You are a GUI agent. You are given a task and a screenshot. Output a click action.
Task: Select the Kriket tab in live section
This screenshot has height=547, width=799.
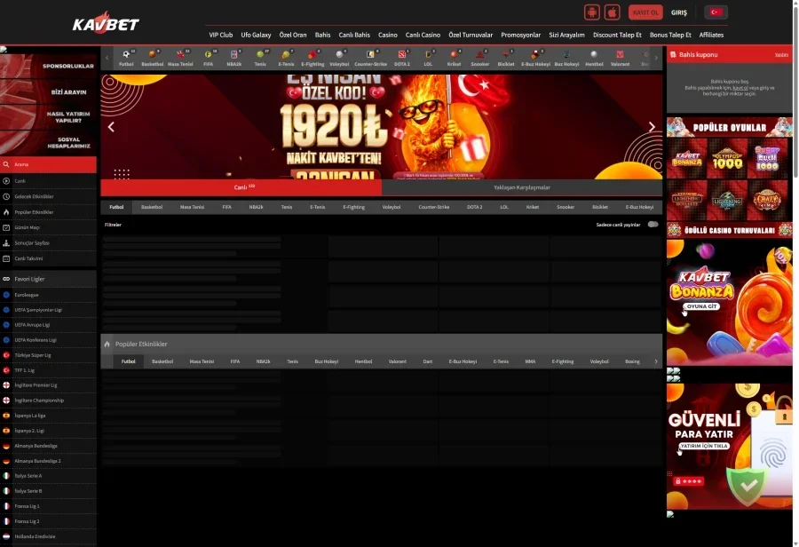pos(533,207)
